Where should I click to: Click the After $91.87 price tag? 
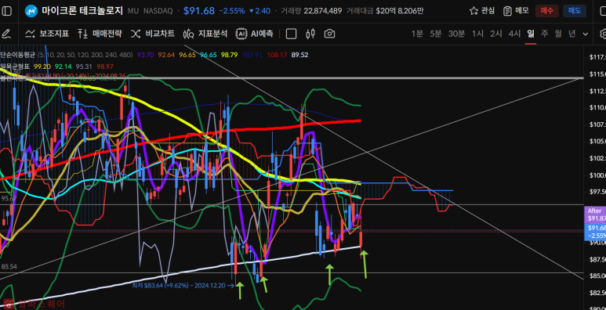pyautogui.click(x=595, y=214)
